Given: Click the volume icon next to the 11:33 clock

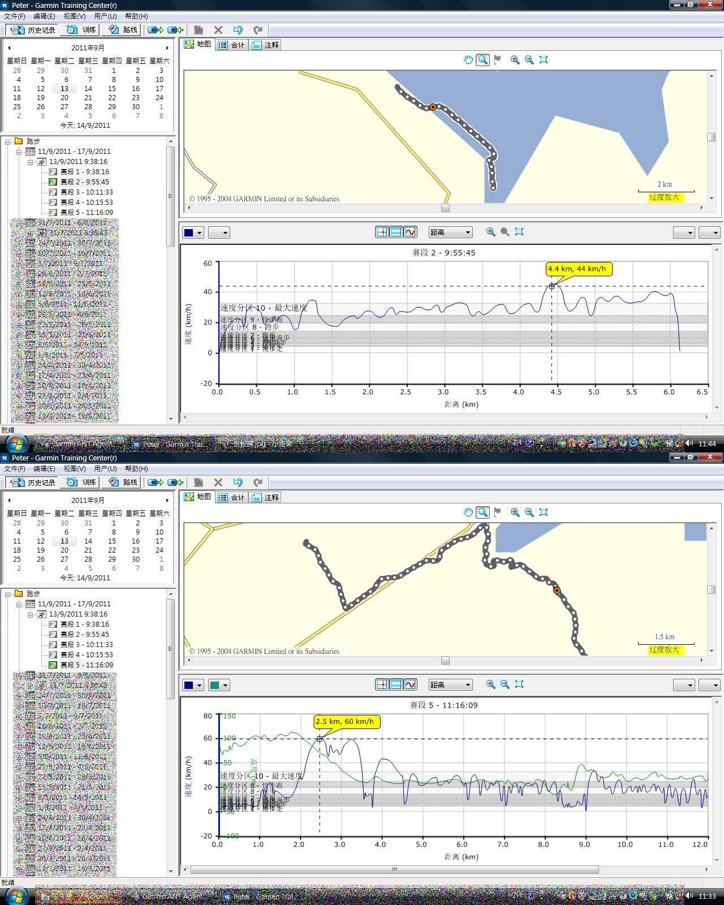Looking at the screenshot, I should click(x=689, y=897).
